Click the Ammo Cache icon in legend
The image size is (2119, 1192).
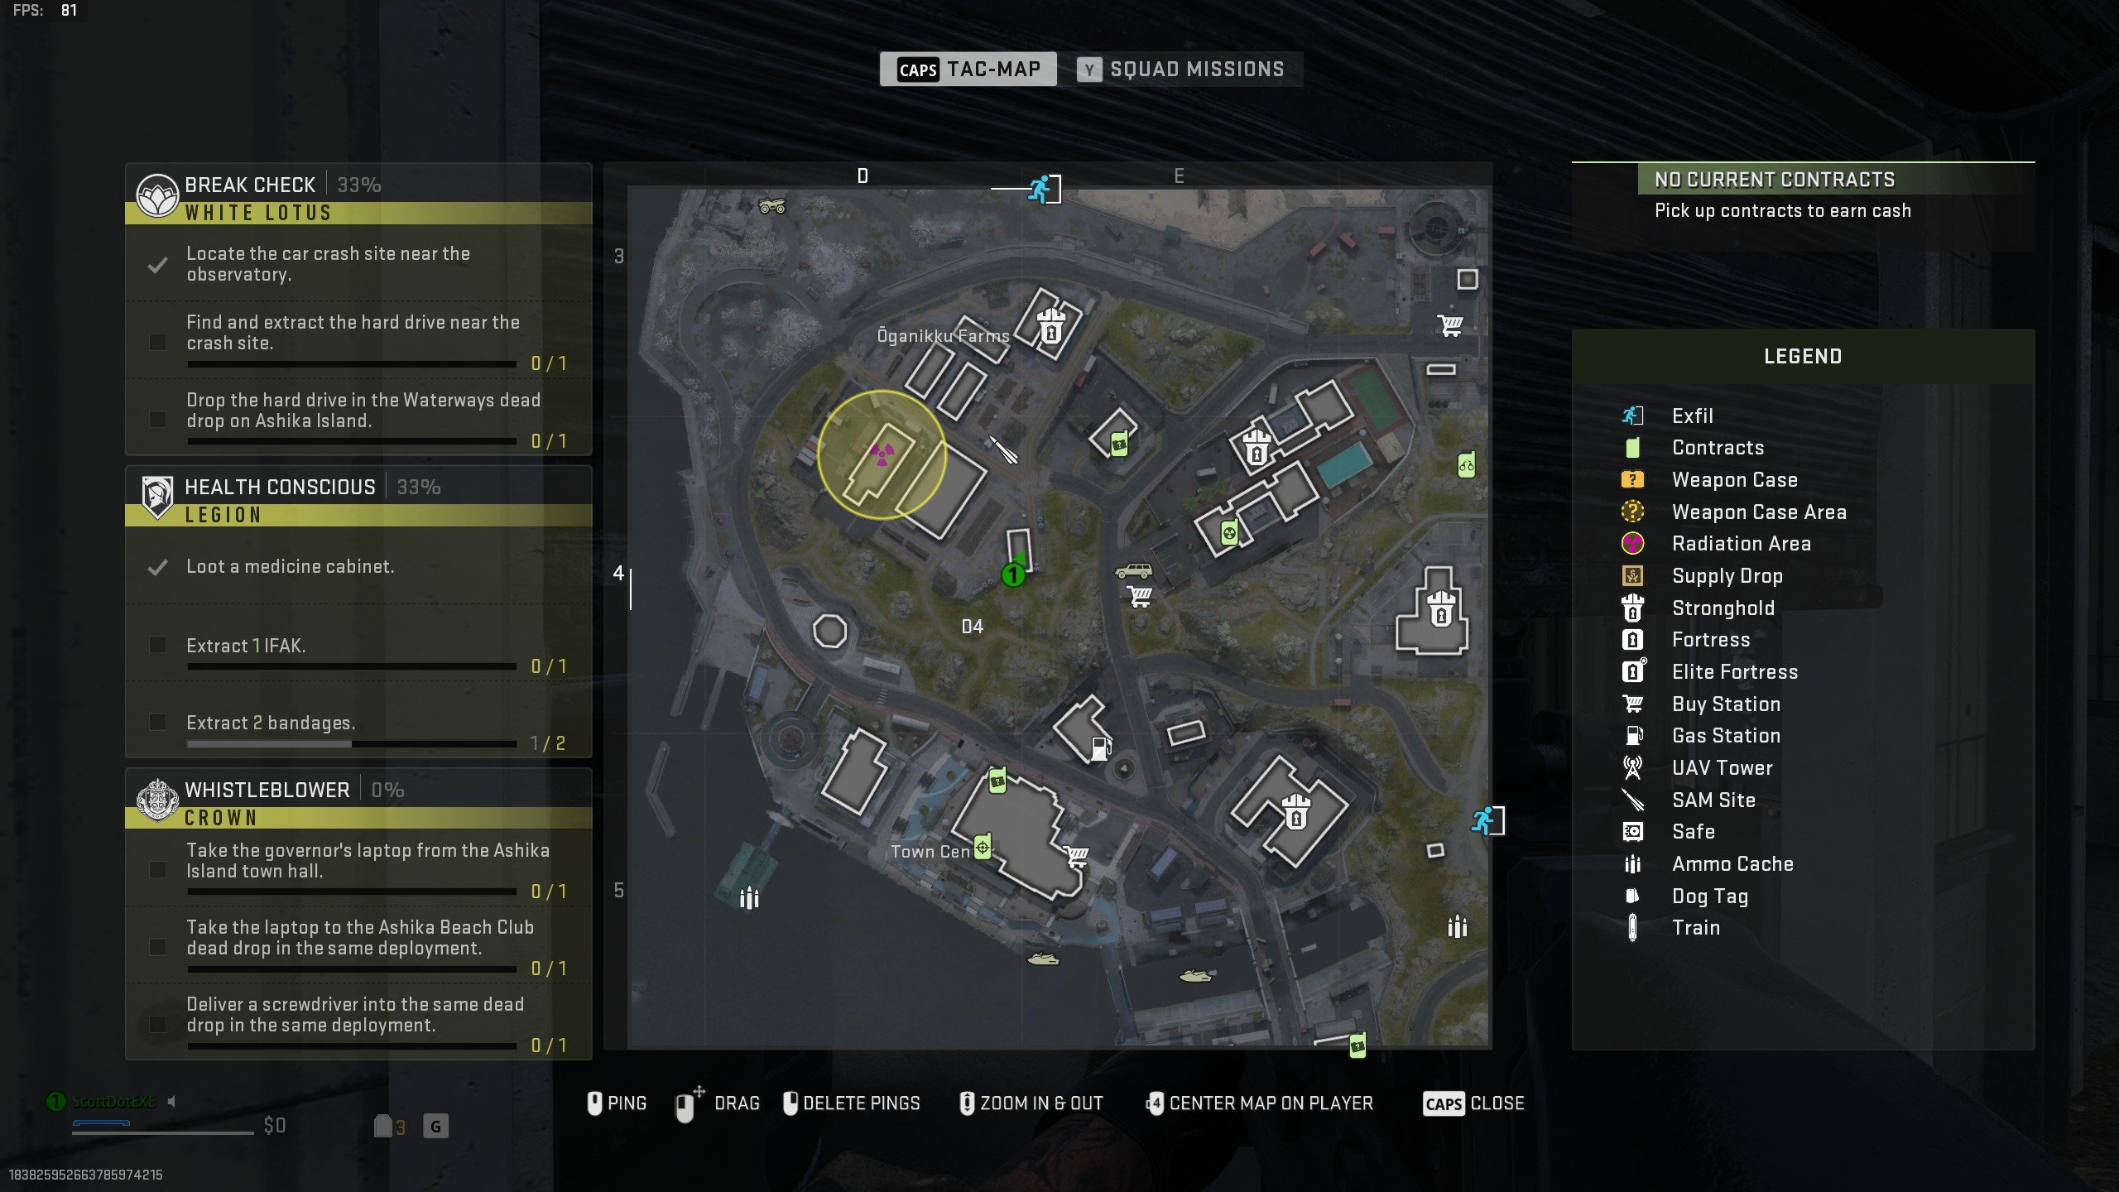1635,863
